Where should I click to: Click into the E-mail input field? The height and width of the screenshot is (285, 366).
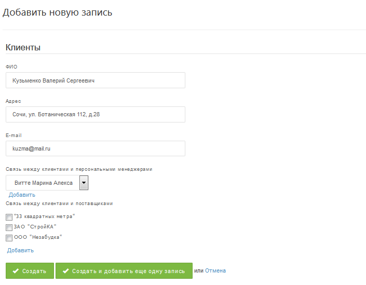(x=96, y=148)
